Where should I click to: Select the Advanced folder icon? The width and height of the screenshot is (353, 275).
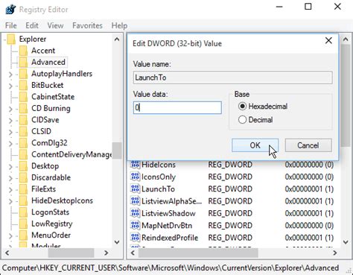pos(23,62)
